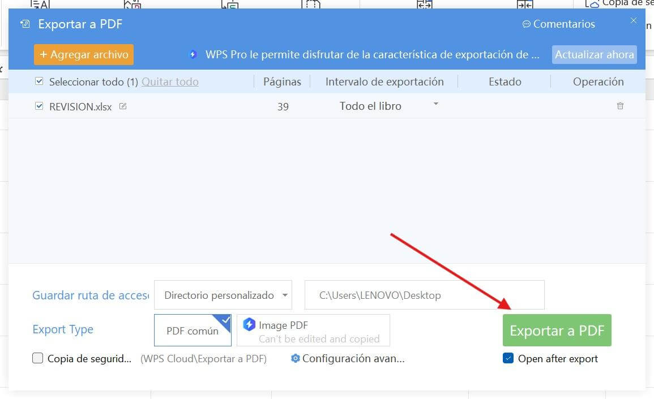Select the PDF común export type

193,330
